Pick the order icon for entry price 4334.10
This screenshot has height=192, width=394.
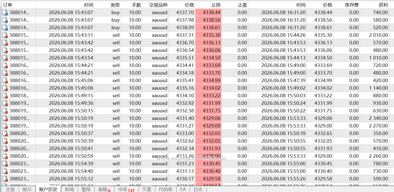pos(5,95)
